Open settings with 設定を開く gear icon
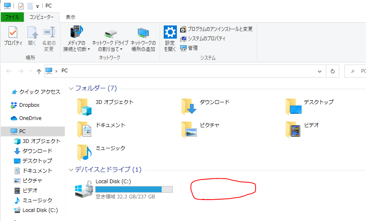366x221 pixels. pos(170,32)
